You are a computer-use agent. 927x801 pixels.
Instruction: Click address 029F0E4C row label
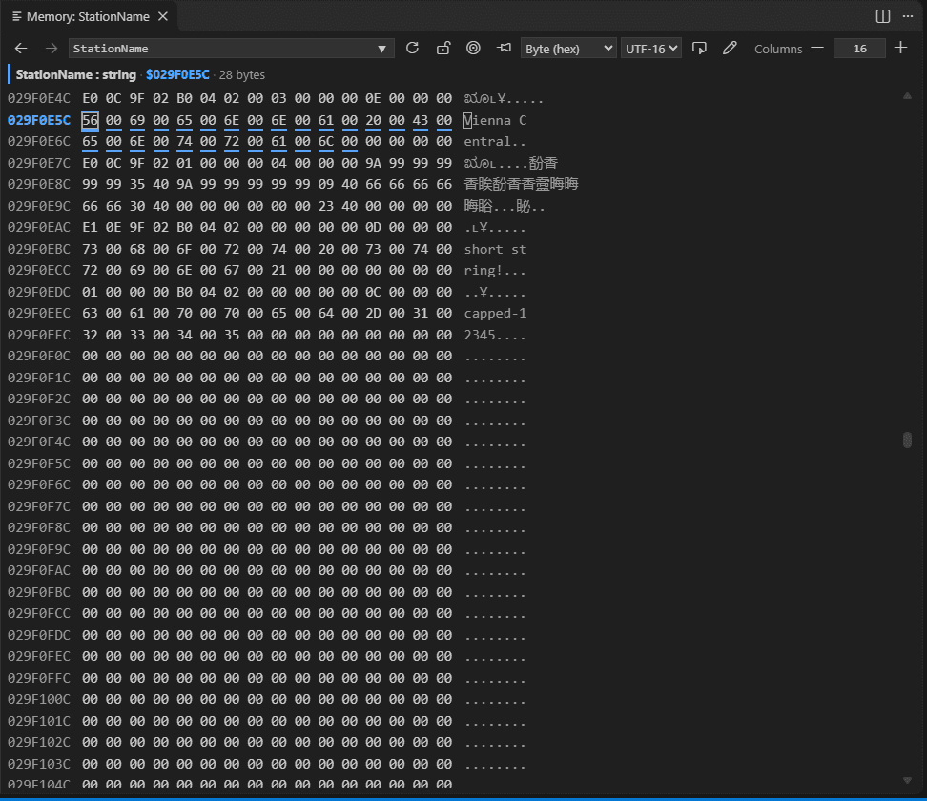tap(39, 99)
